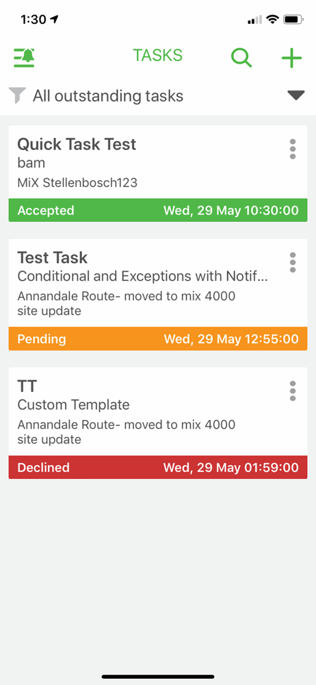Viewport: 316px width, 685px height.
Task: Tap the location arrow in status bar
Action: tap(55, 19)
